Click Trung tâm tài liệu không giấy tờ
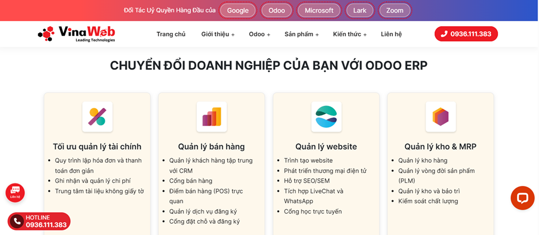The width and height of the screenshot is (539, 235). point(99,191)
